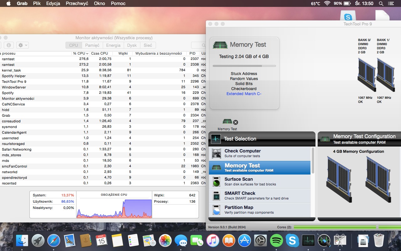Switch to the Sieć tab
401x251 pixels.
(x=148, y=45)
